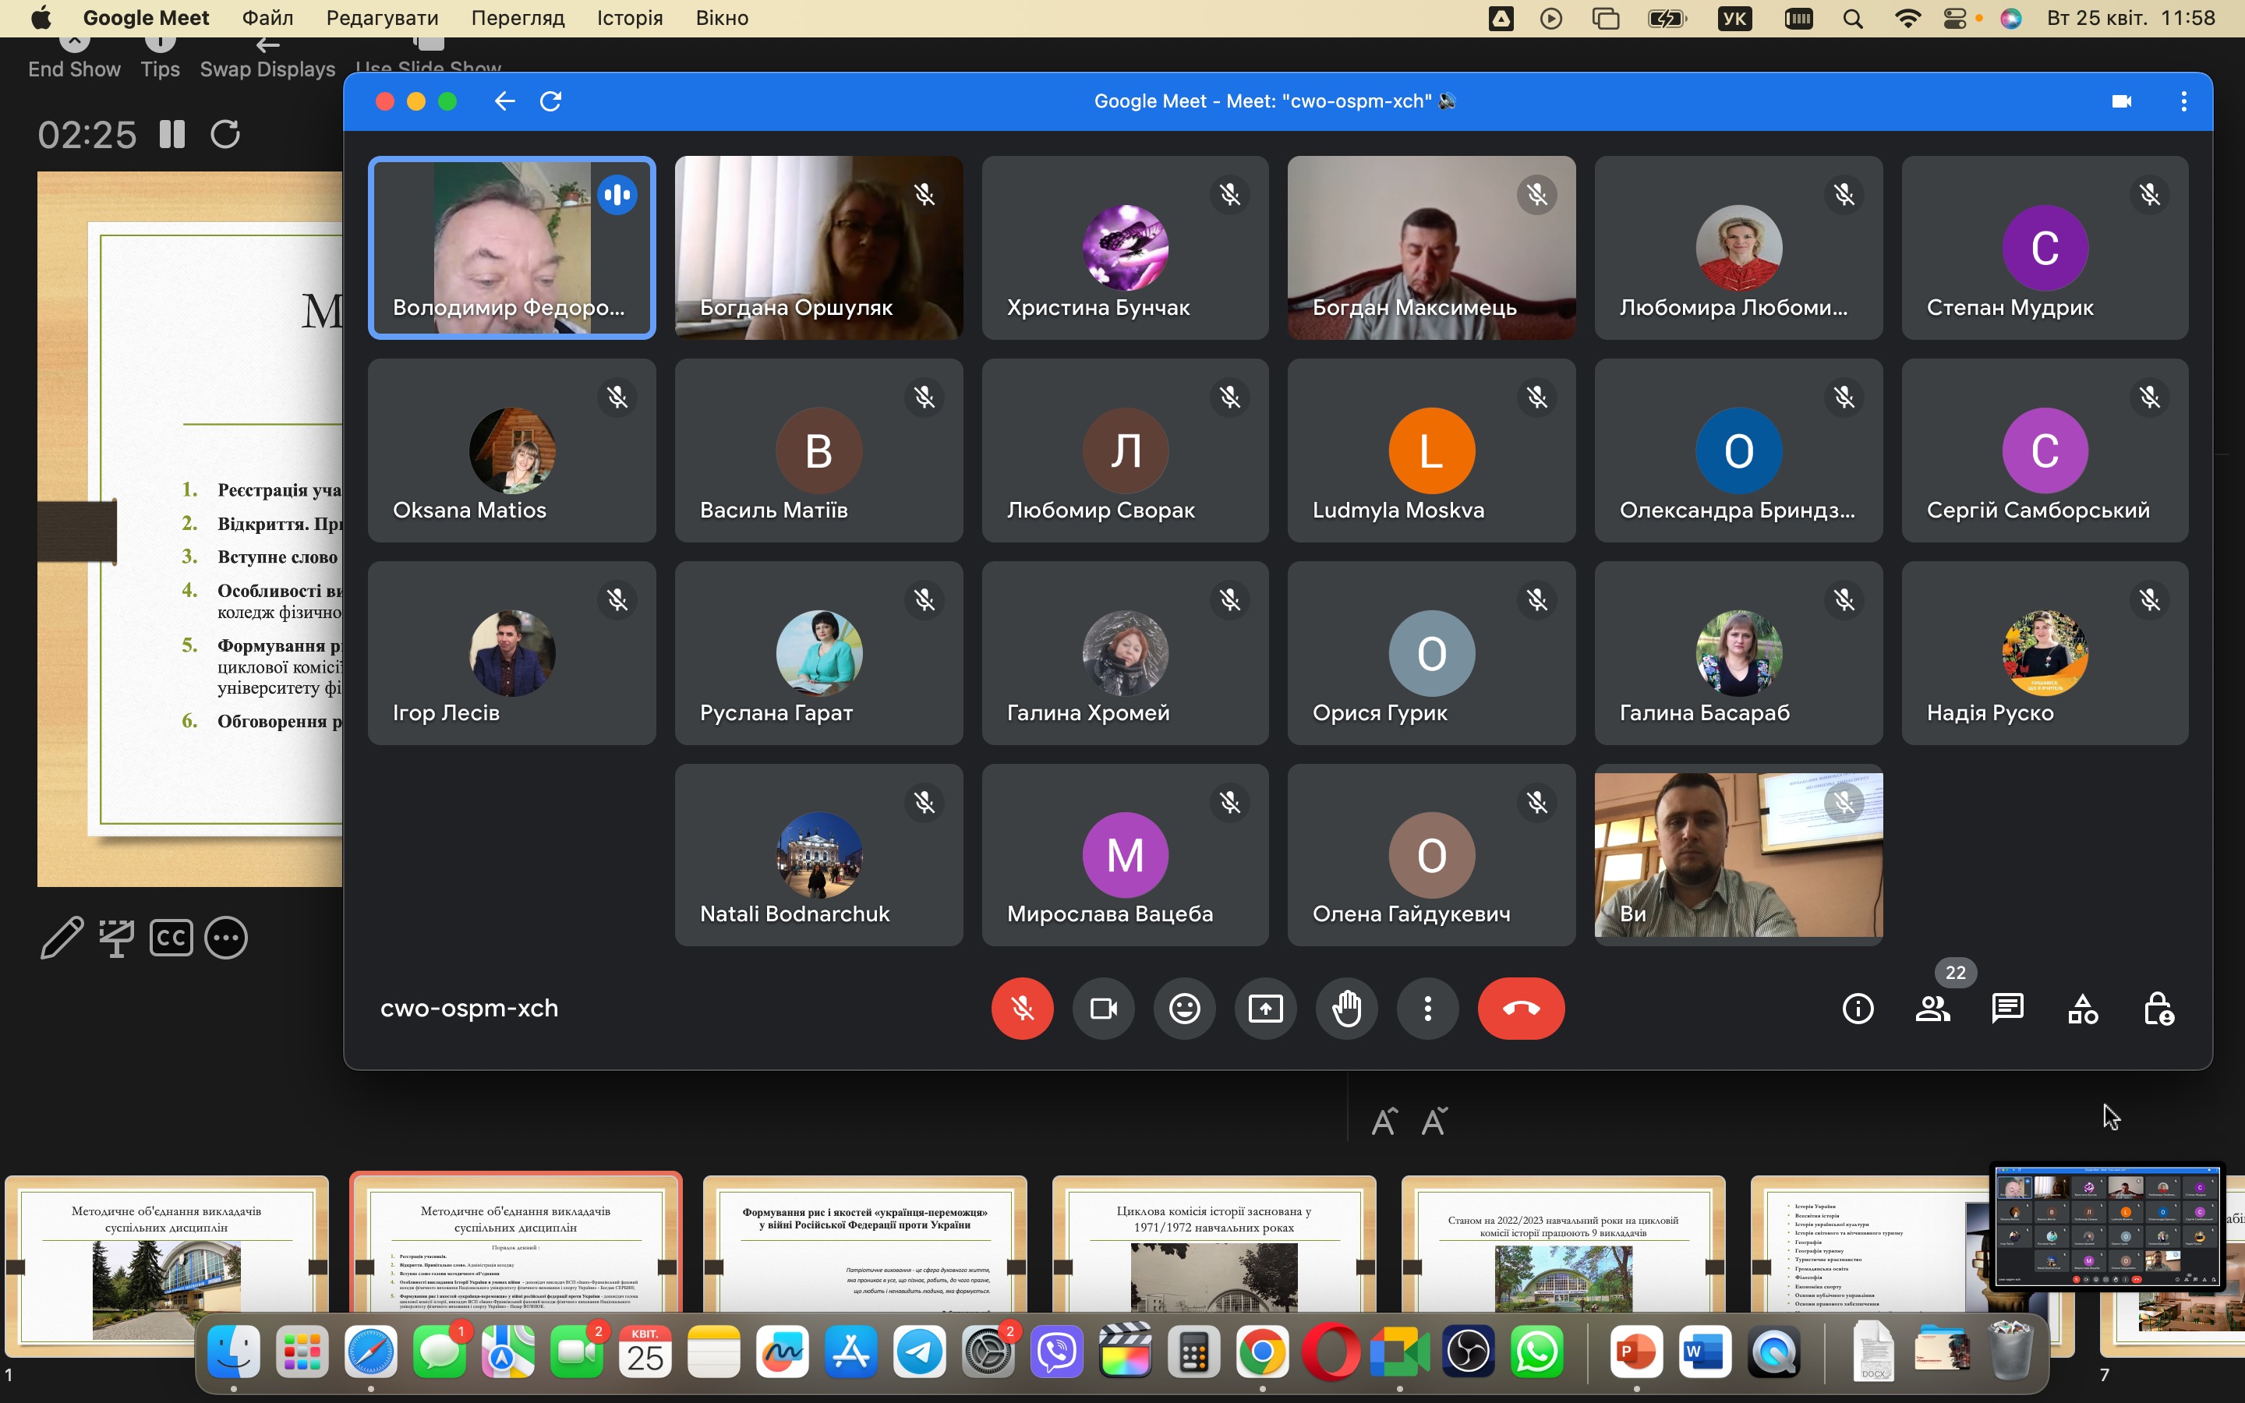This screenshot has width=2245, height=1403.
Task: Click Степан Мудрик avatar
Action: point(2045,248)
